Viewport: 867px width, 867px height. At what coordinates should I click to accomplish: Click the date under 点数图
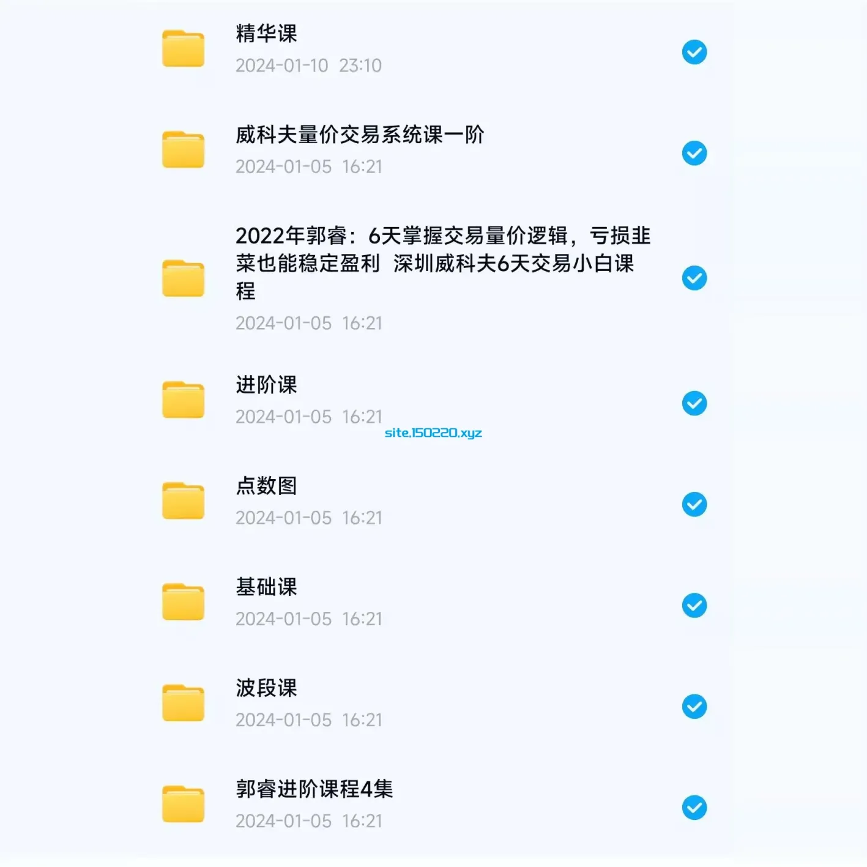309,518
